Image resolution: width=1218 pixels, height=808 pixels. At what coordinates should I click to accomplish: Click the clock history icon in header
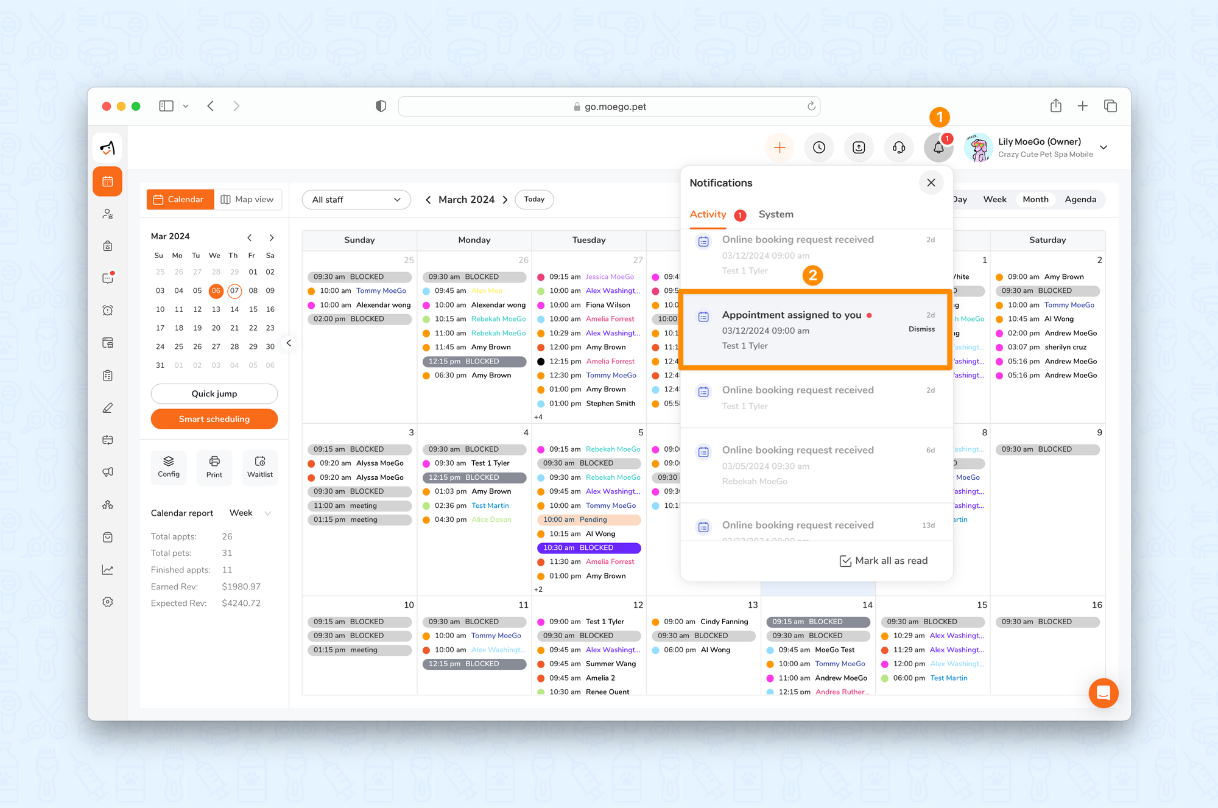point(819,148)
